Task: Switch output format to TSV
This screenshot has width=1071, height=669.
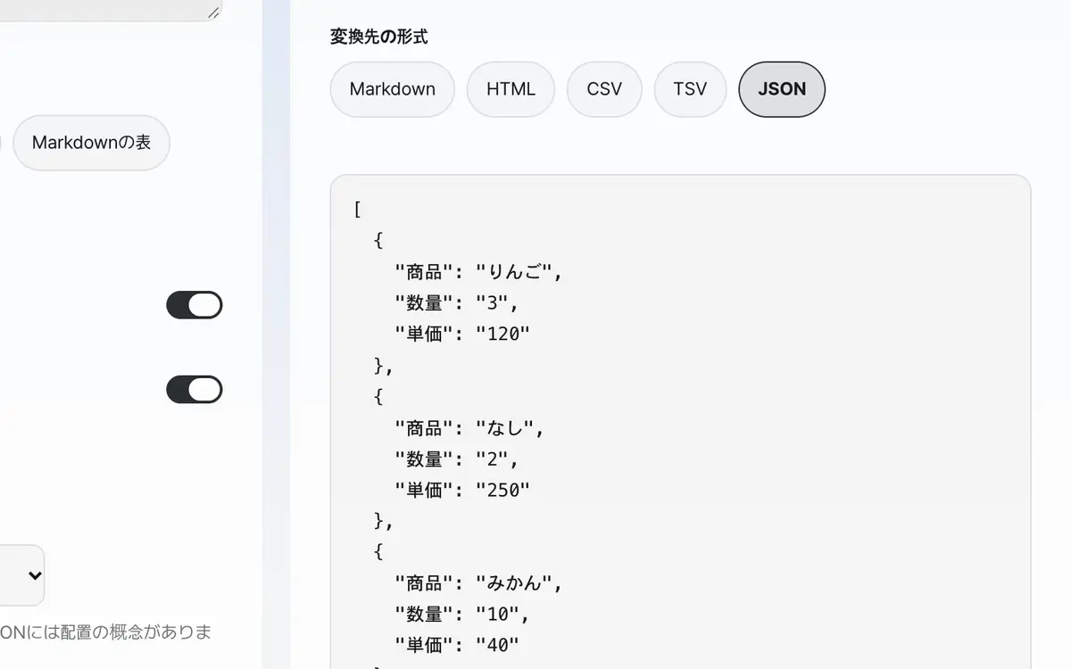Action: 690,89
